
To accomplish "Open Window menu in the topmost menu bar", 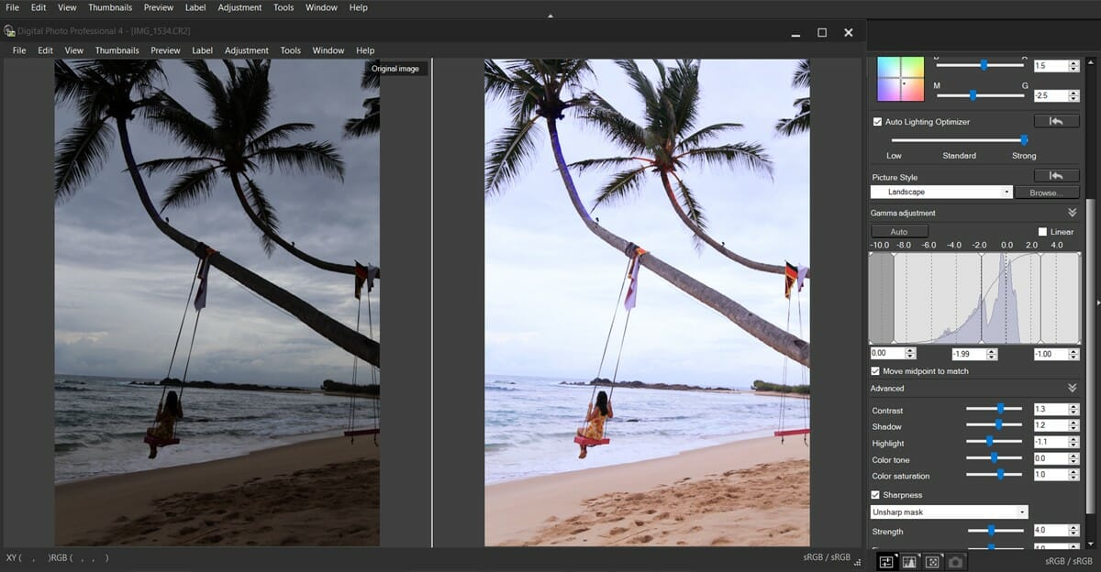I will click(x=321, y=7).
